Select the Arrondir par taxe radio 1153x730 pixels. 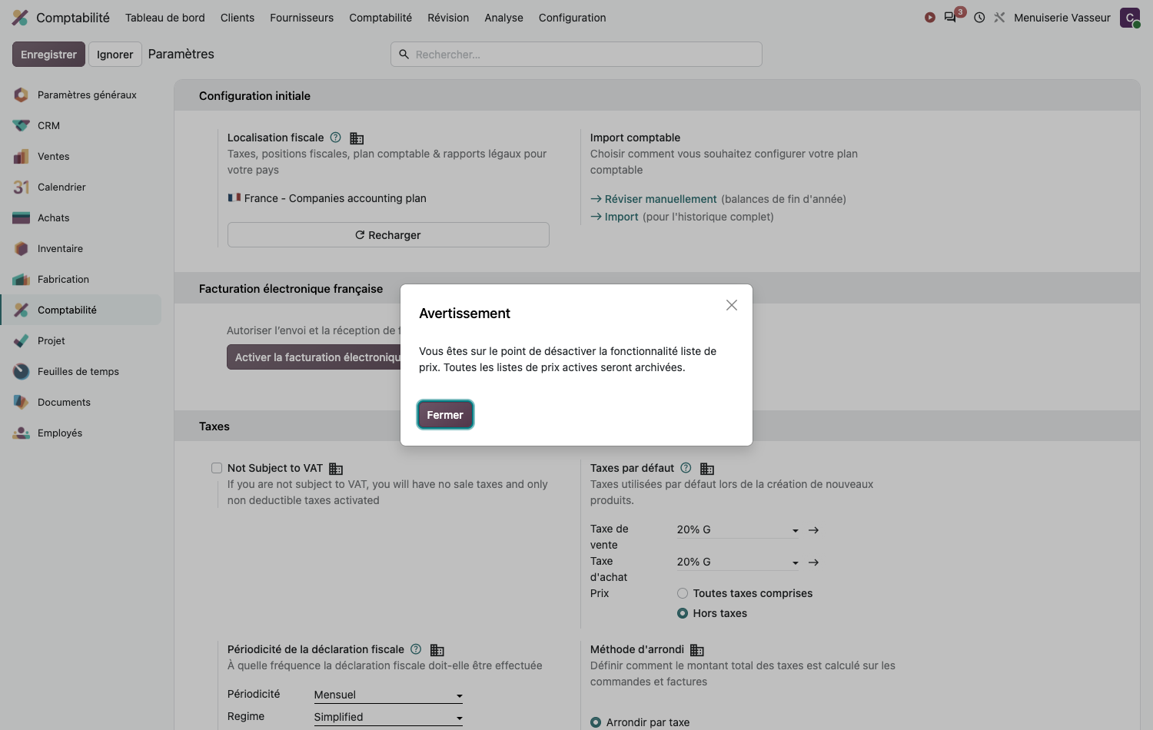[596, 722]
